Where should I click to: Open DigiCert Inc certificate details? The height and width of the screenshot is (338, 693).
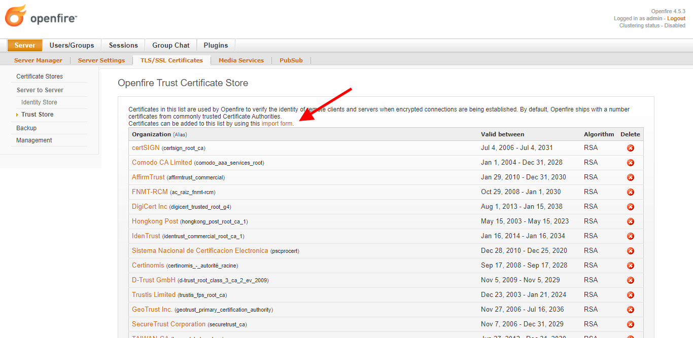[x=150, y=207]
